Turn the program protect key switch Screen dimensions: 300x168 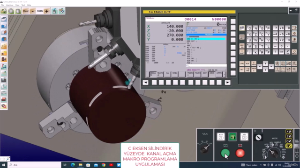[x=258, y=137]
